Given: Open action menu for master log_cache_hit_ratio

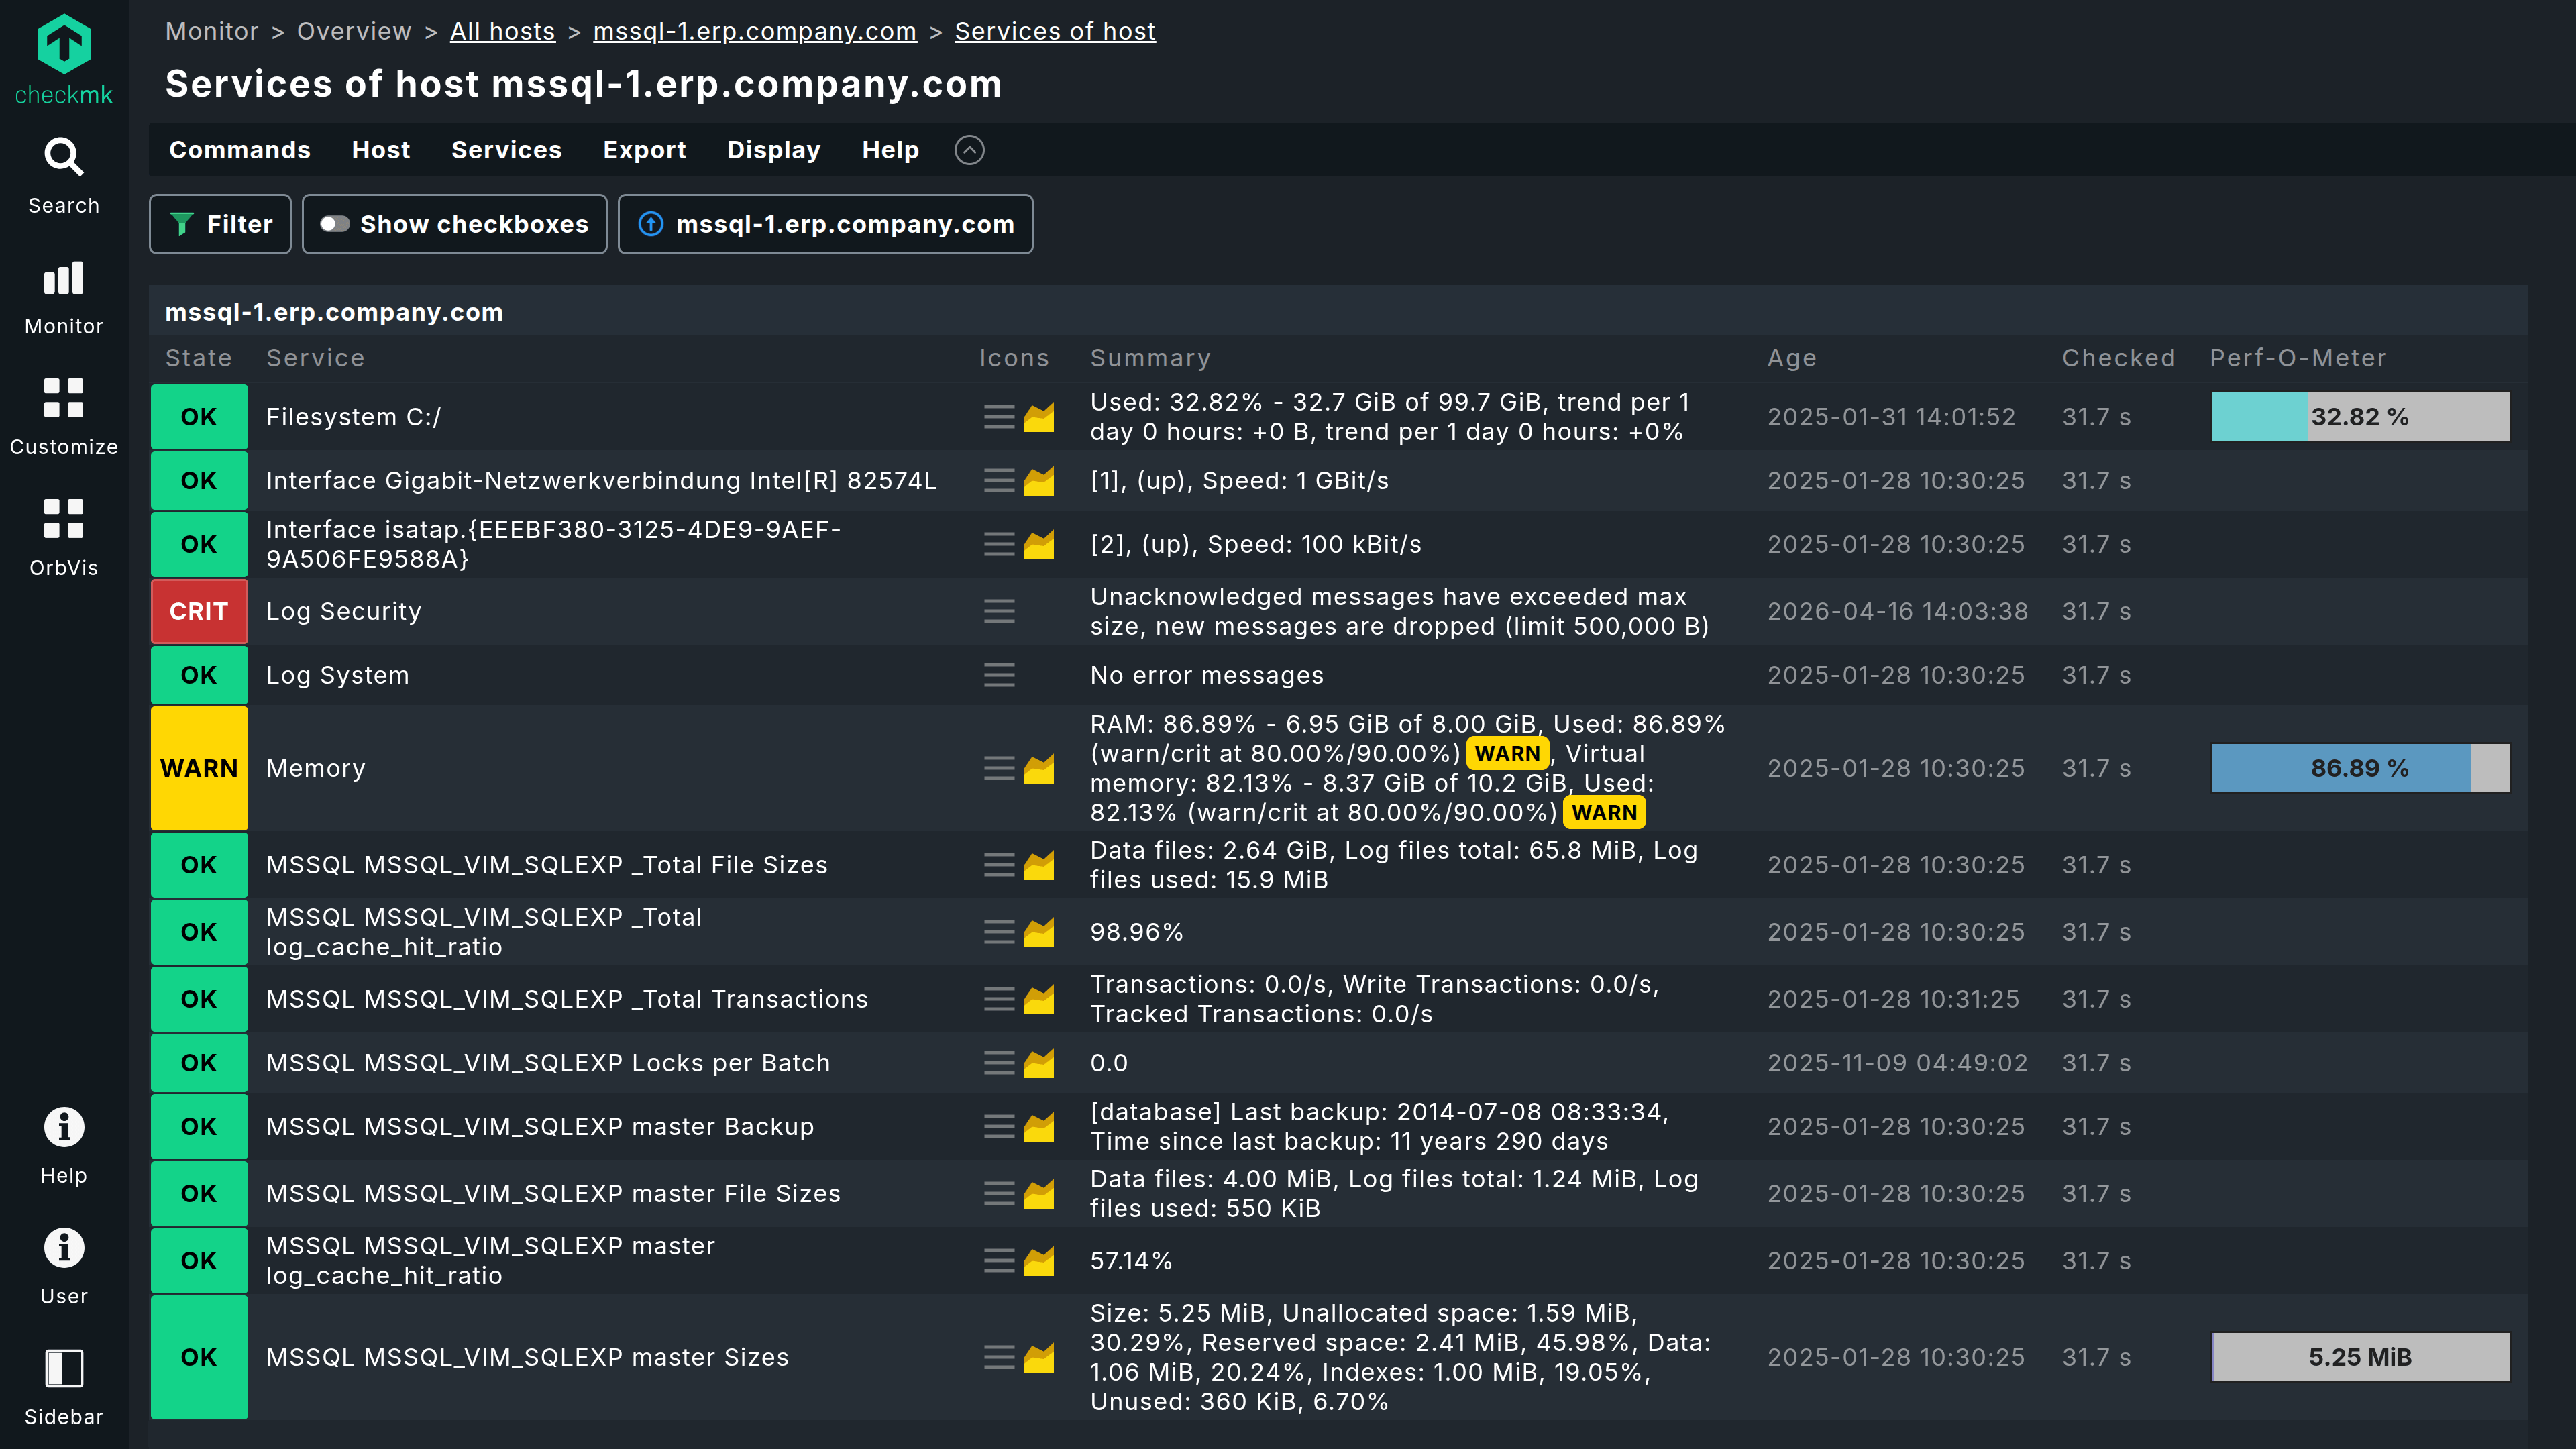Looking at the screenshot, I should pyautogui.click(x=999, y=1260).
